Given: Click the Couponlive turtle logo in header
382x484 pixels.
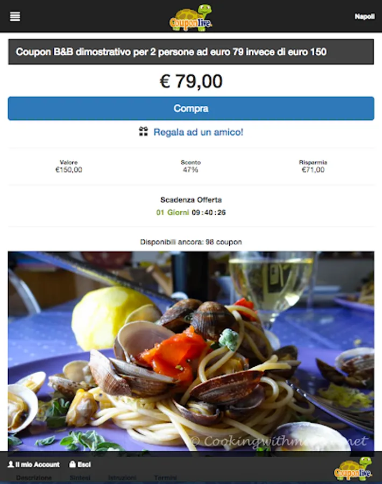Looking at the screenshot, I should click(x=191, y=18).
